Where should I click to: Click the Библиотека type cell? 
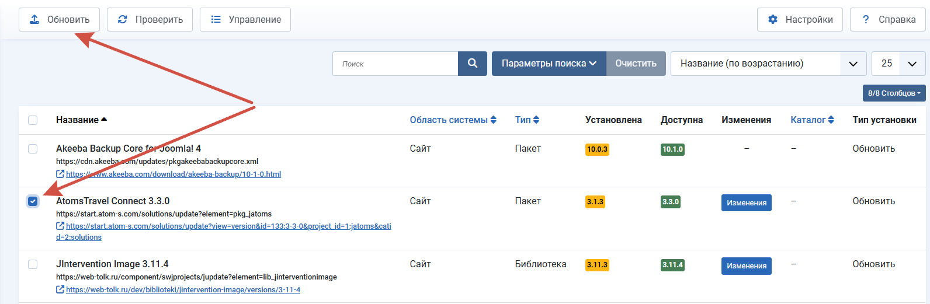(x=540, y=264)
